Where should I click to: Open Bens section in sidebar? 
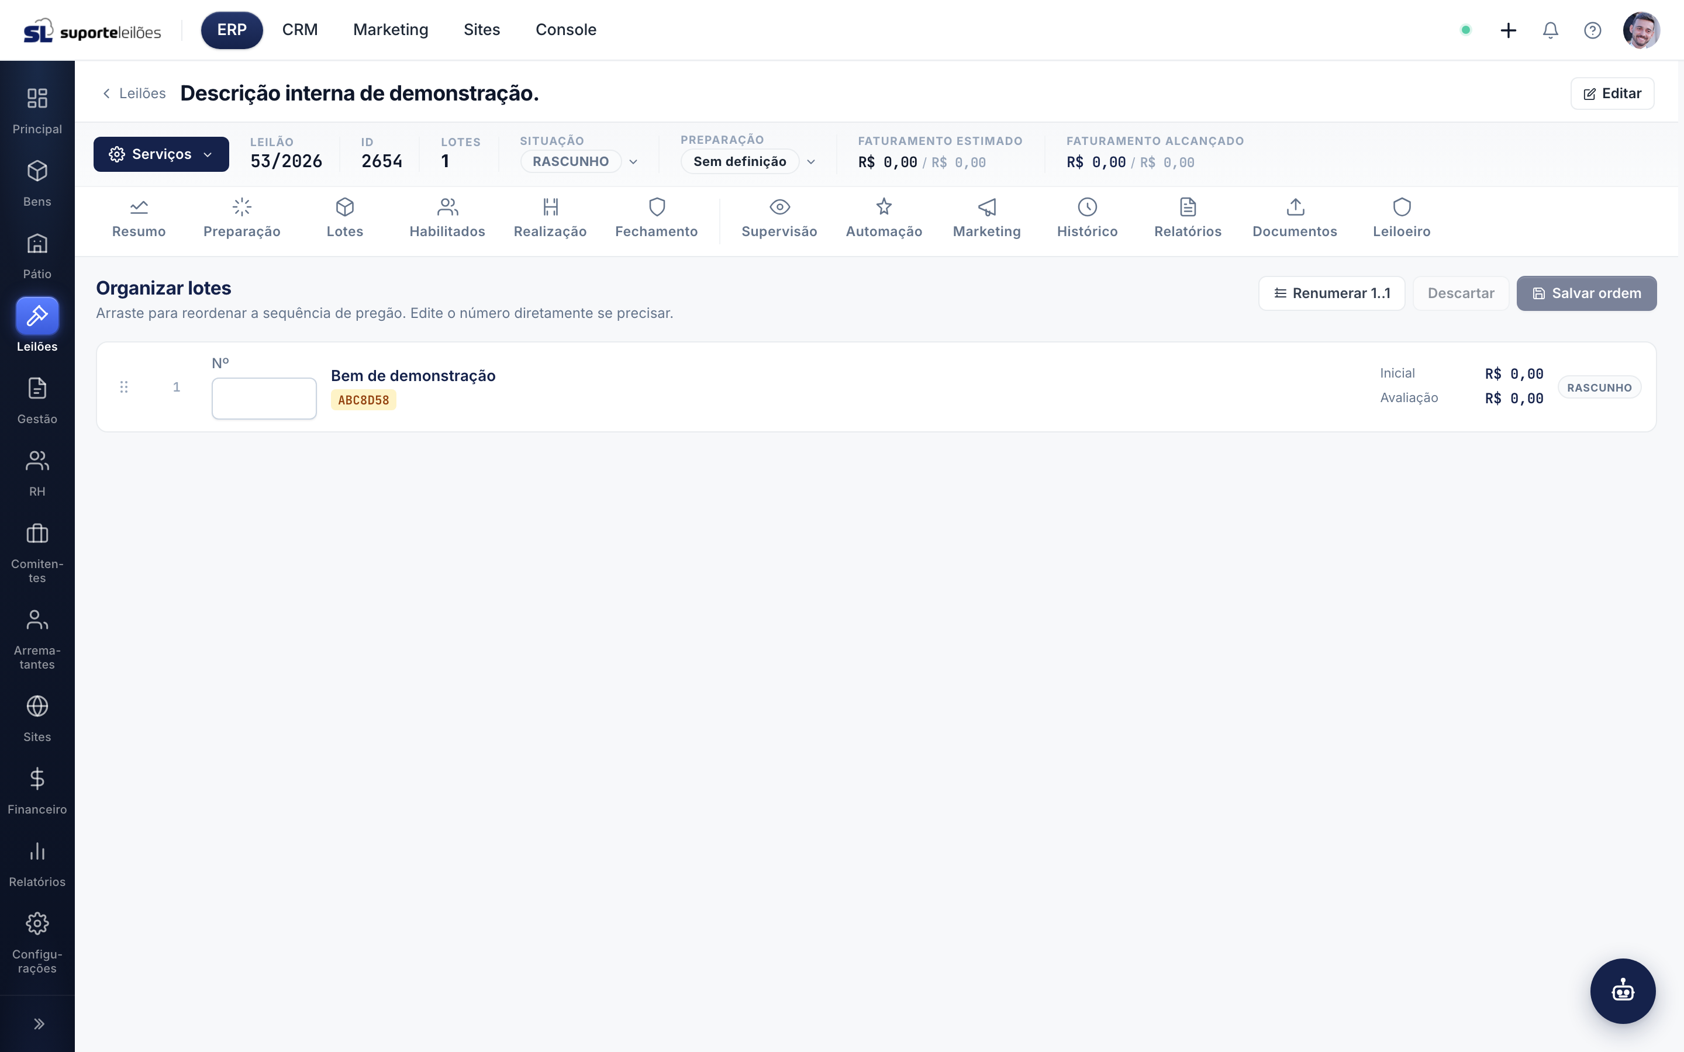tap(37, 184)
